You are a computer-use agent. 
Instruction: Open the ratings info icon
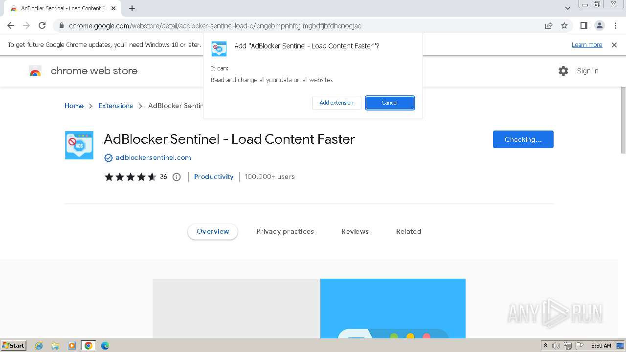[x=177, y=177]
